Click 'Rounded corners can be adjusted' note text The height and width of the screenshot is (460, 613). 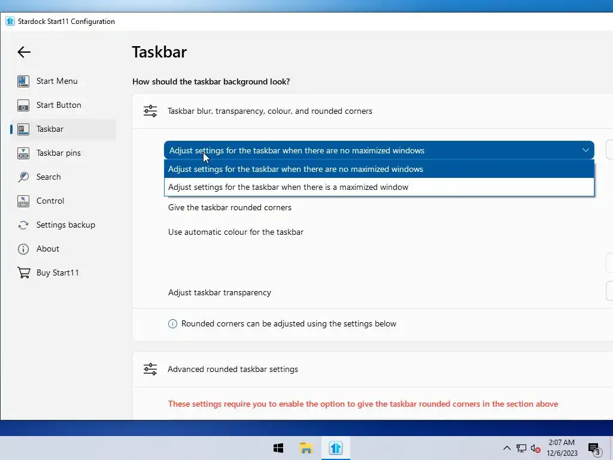[289, 324]
